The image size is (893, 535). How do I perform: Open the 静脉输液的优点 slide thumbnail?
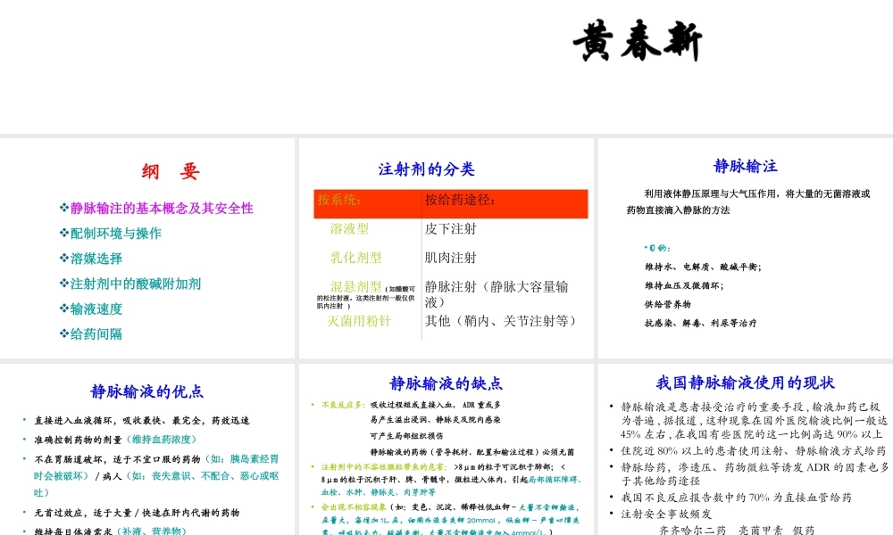click(x=147, y=449)
